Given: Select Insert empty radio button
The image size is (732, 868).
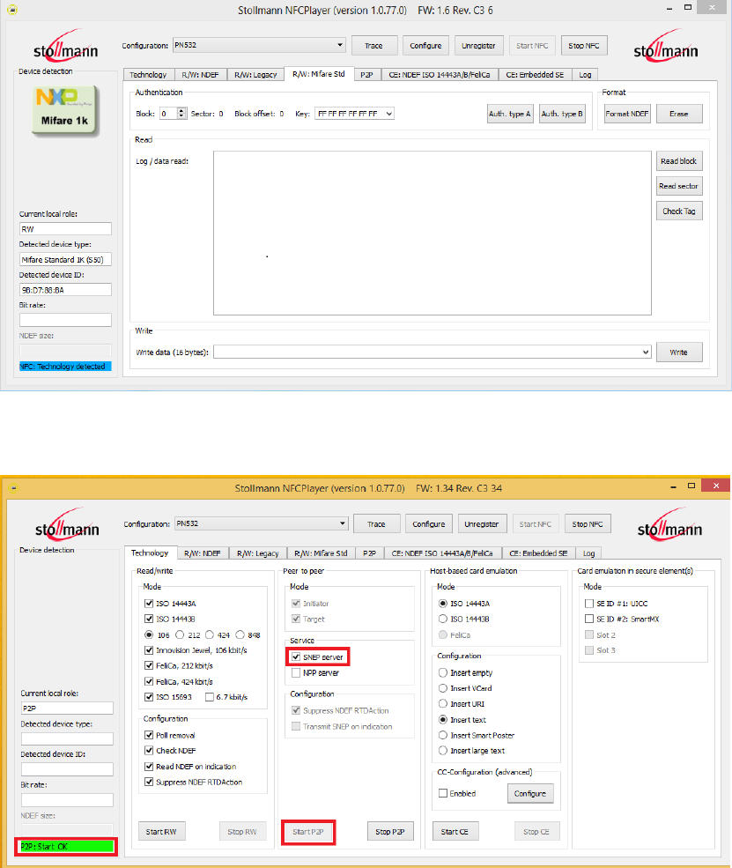Looking at the screenshot, I should tap(442, 672).
